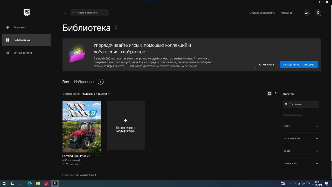The image size is (332, 187).
Task: Open Farming Simulator 22 three-dot menu
Action: (98, 156)
